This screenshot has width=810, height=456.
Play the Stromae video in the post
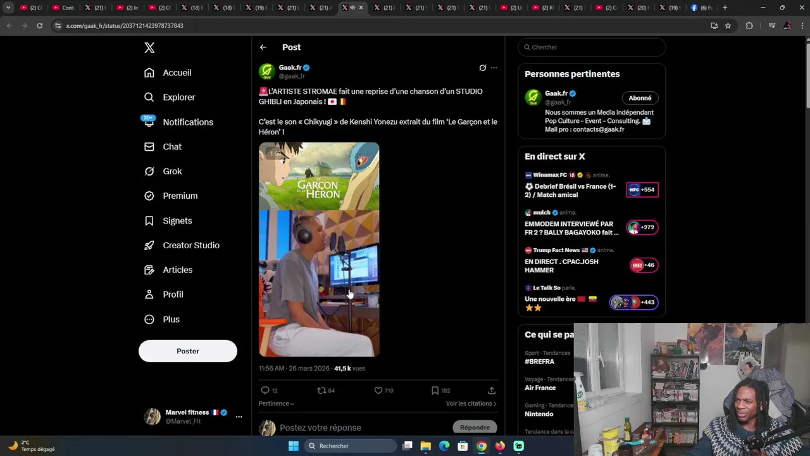pos(319,250)
